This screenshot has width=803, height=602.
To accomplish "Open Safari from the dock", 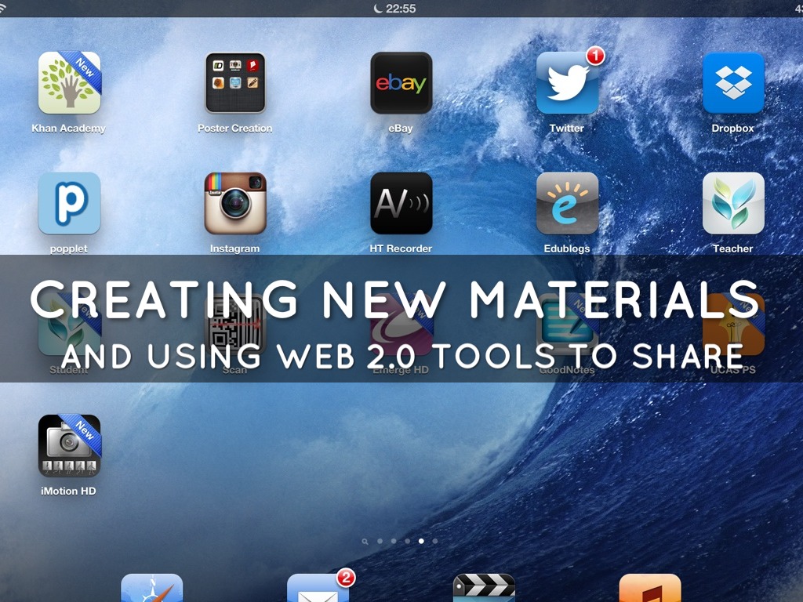I will [152, 589].
